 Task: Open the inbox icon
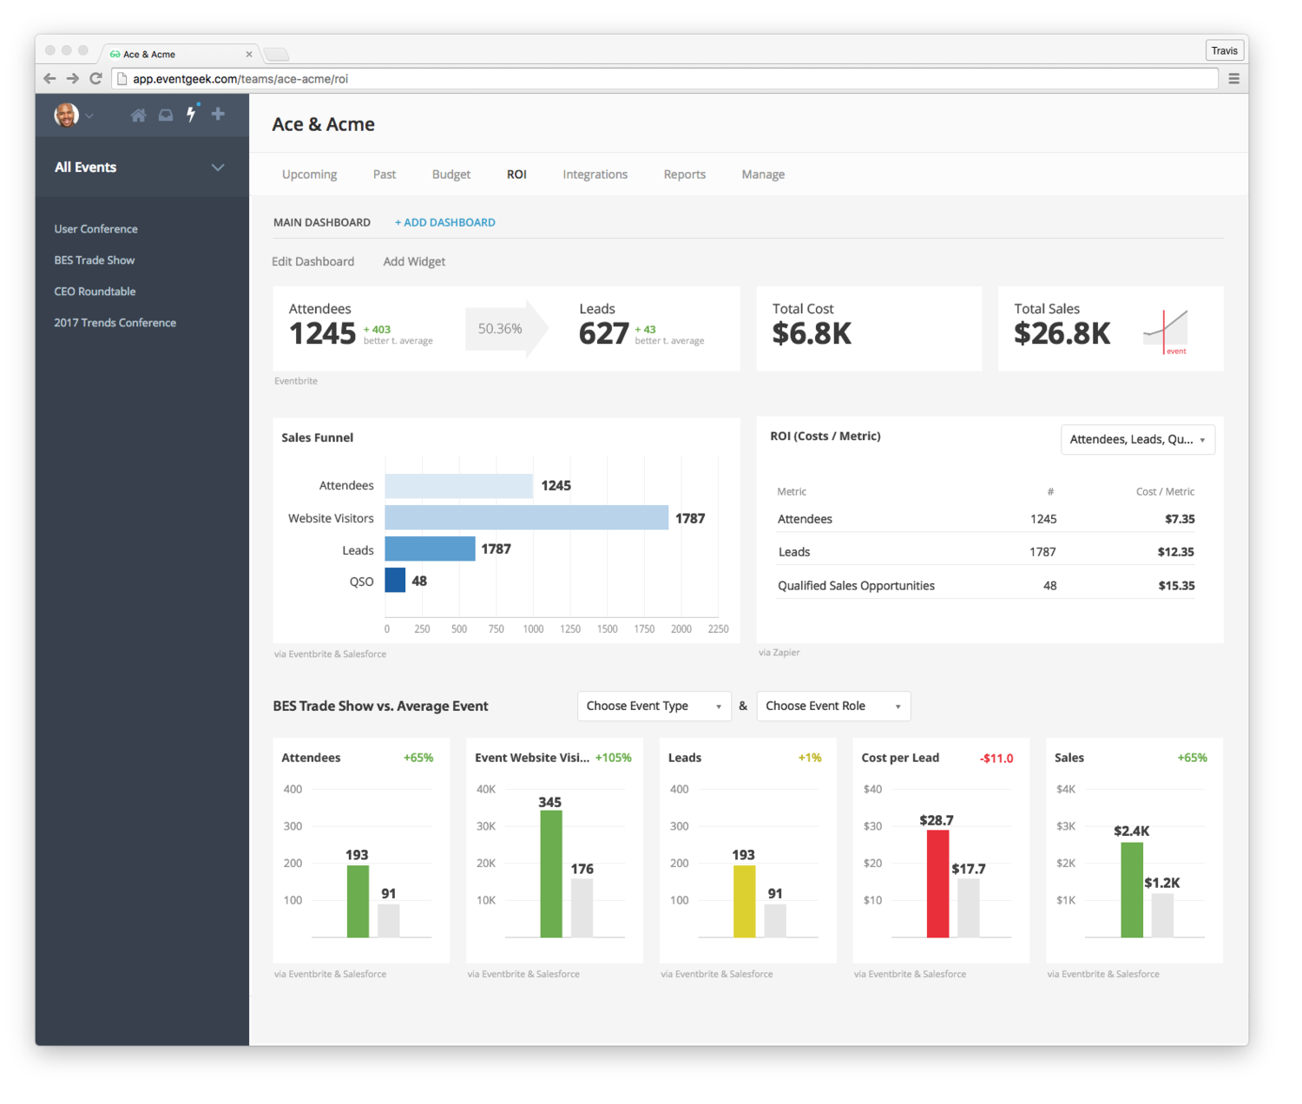(x=165, y=114)
